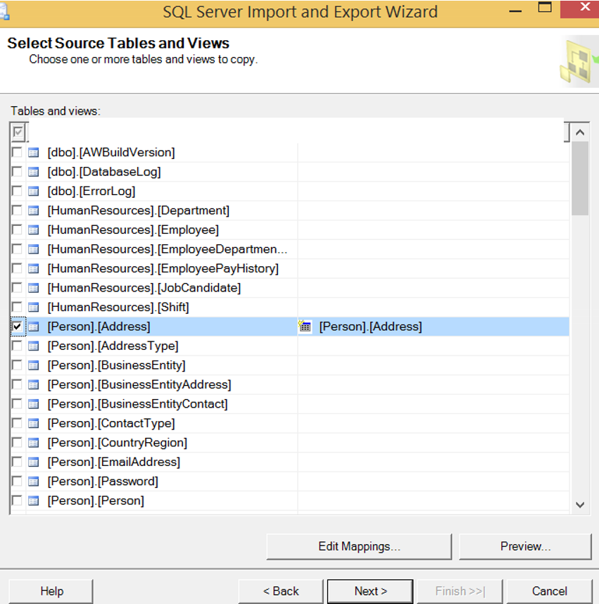This screenshot has height=604, width=599.
Task: Click the Help button
Action: (51, 591)
